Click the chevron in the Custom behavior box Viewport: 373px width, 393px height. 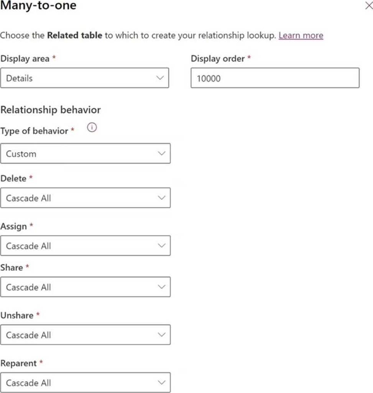162,153
